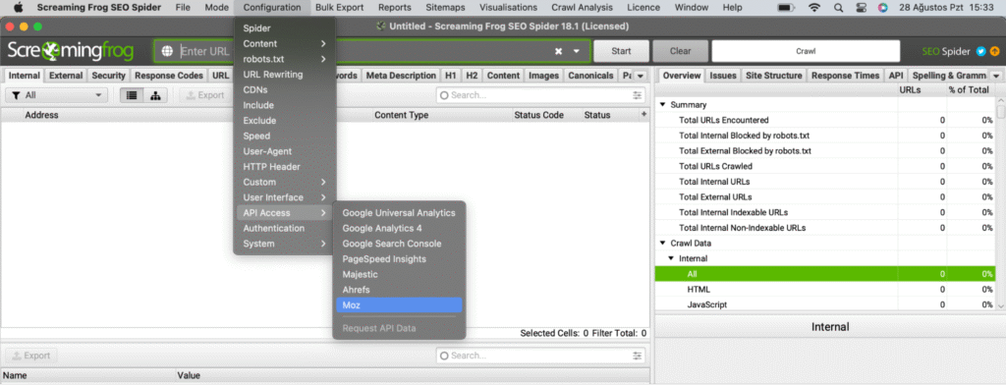Image resolution: width=1006 pixels, height=385 pixels.
Task: Expand the Content submenu
Action: [x=284, y=43]
